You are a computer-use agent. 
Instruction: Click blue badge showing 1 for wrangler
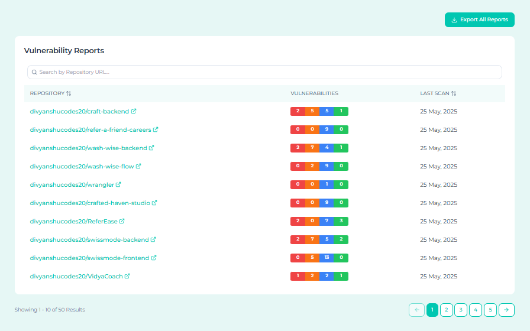pos(327,184)
